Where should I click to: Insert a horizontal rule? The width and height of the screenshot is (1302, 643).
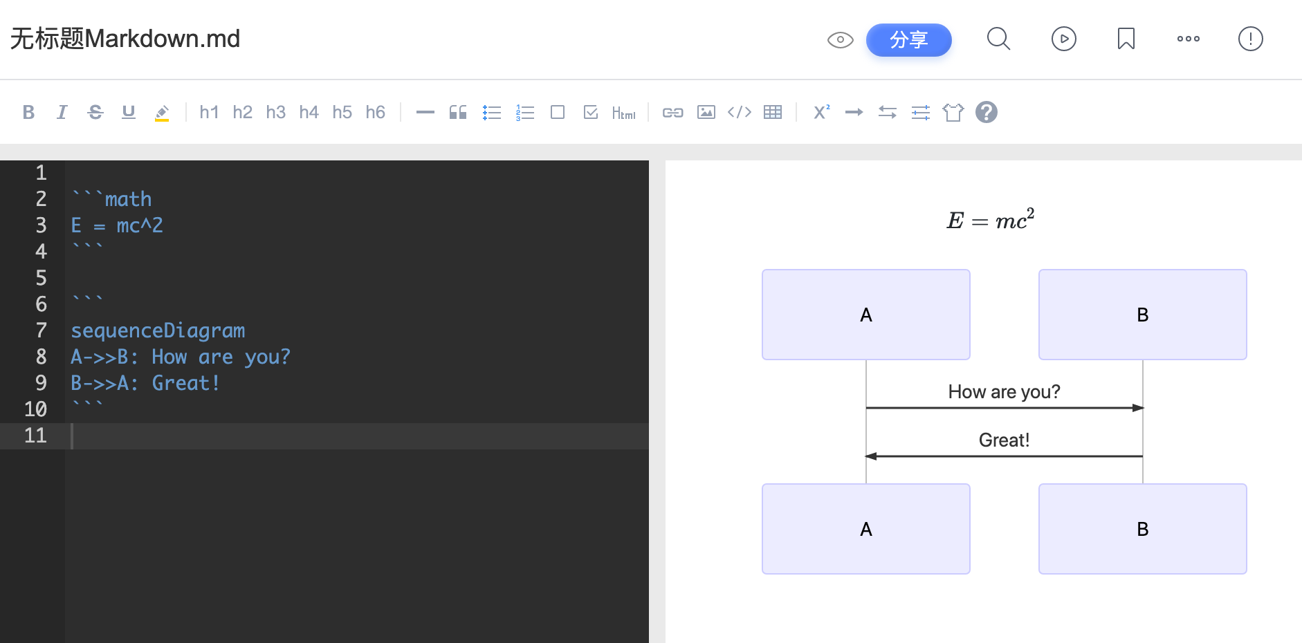pos(425,112)
